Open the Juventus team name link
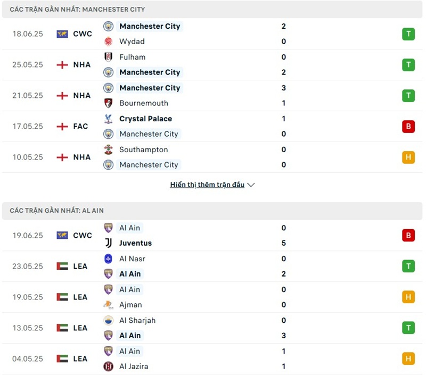The image size is (426, 375). pos(135,243)
